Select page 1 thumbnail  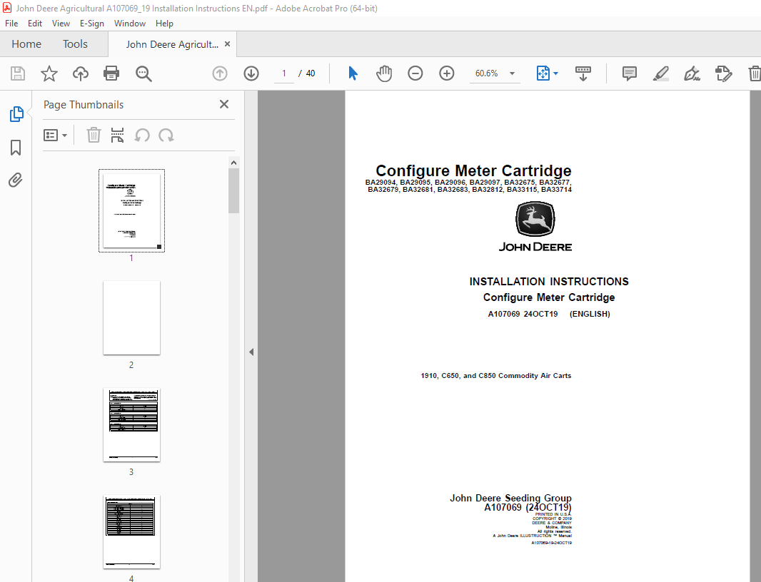(x=131, y=210)
